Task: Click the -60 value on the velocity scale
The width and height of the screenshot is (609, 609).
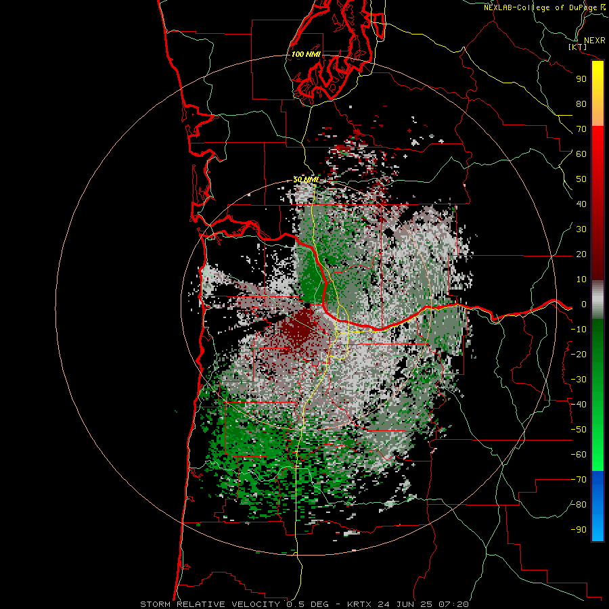Action: [x=579, y=455]
